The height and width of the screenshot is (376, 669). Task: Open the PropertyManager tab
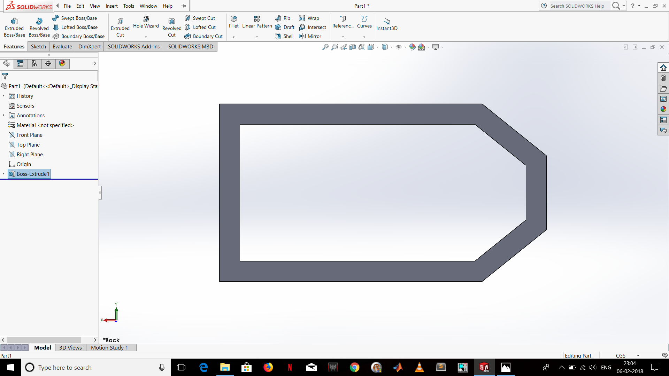tap(20, 63)
